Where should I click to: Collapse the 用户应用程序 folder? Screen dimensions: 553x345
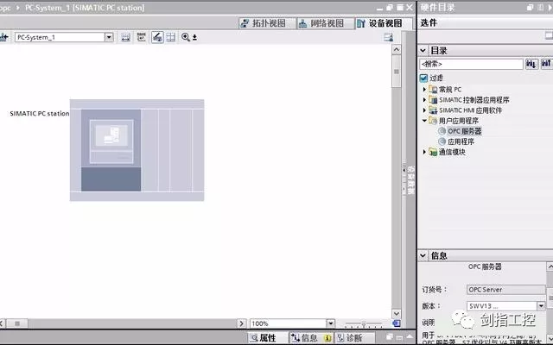coord(424,121)
